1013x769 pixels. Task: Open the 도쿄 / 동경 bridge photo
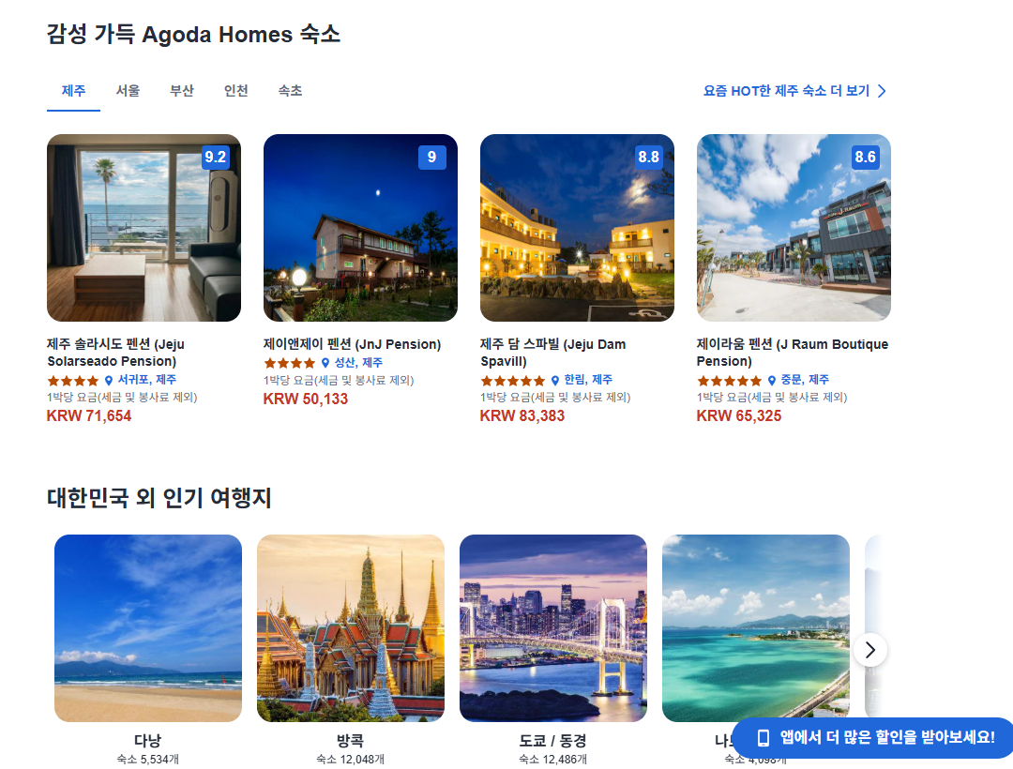[553, 628]
